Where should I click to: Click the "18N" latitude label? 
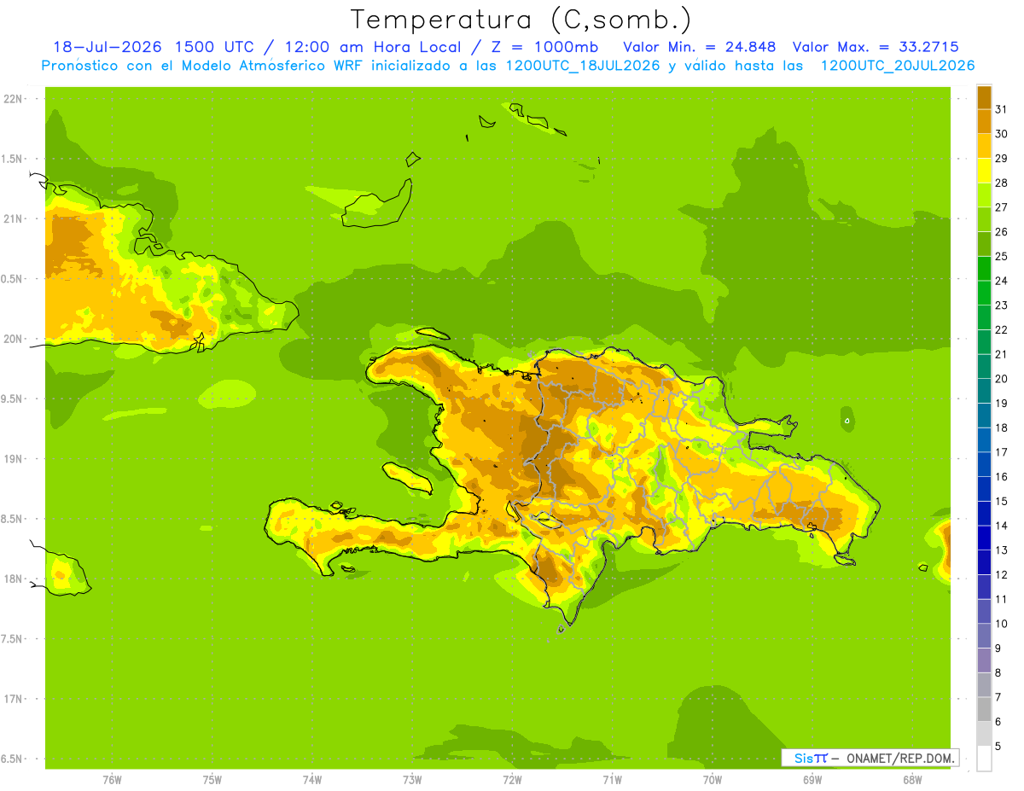(12, 579)
